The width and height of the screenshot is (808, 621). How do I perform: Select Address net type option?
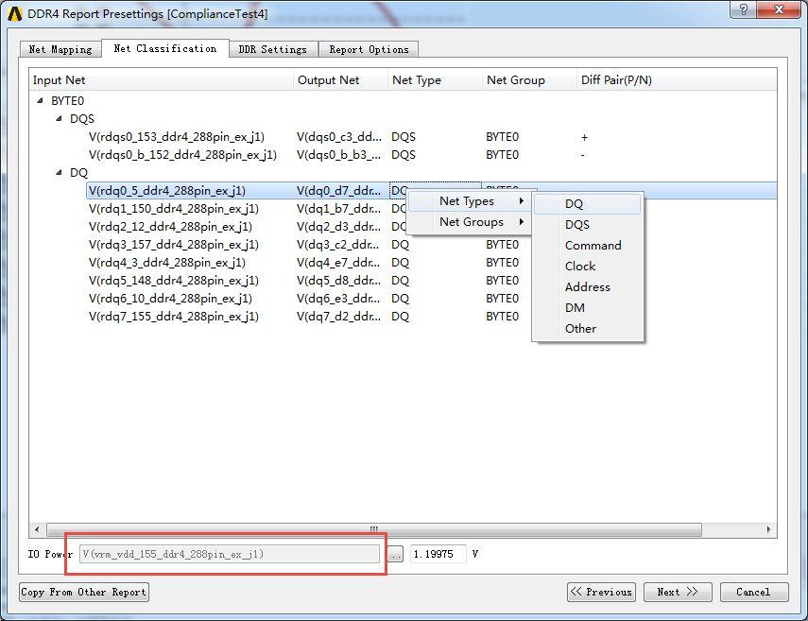(x=588, y=287)
